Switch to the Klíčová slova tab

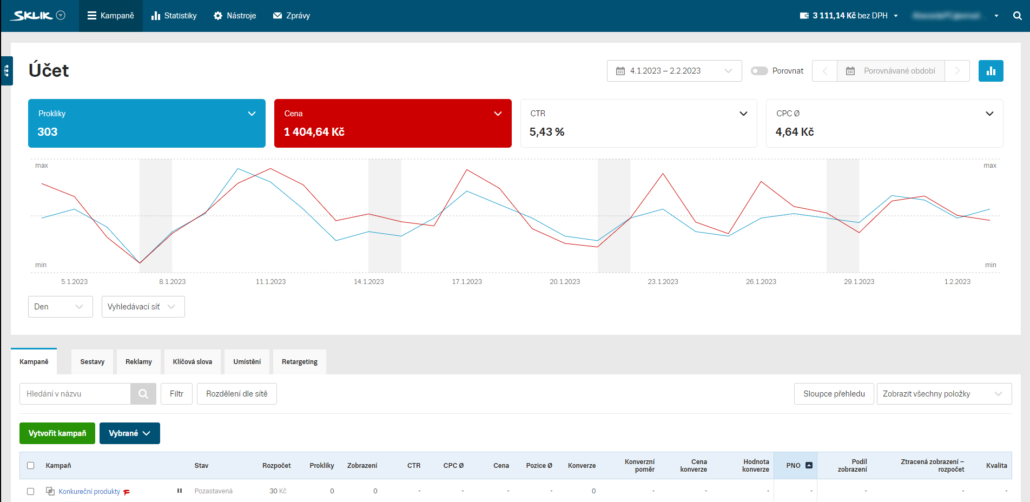pyautogui.click(x=192, y=361)
